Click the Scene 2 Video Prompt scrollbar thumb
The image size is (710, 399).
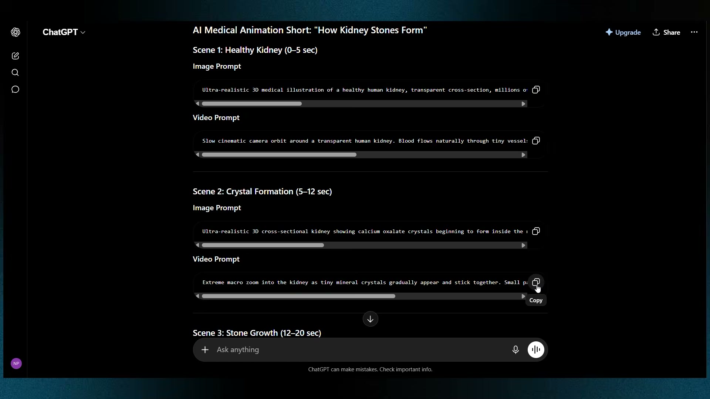pyautogui.click(x=298, y=296)
